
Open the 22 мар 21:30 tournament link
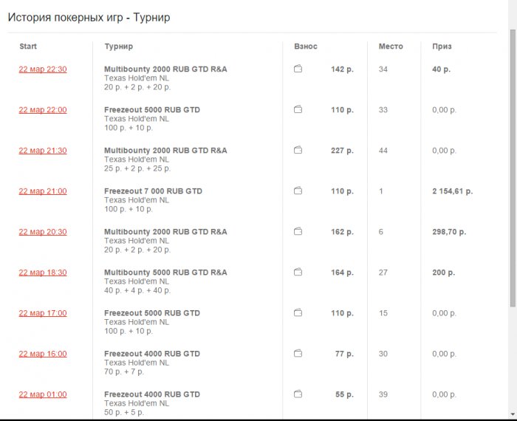43,151
